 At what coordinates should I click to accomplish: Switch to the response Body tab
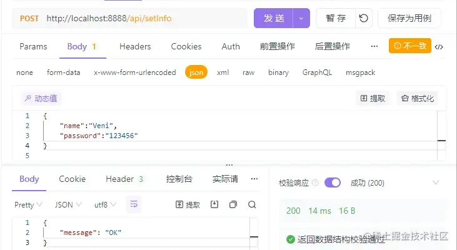click(29, 179)
